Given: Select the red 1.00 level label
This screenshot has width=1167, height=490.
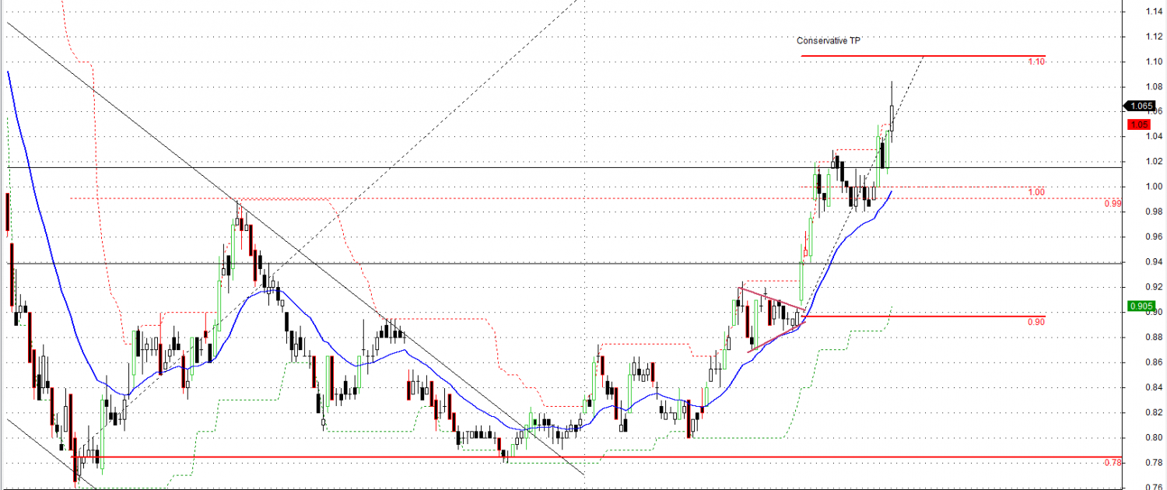Looking at the screenshot, I should point(1036,192).
